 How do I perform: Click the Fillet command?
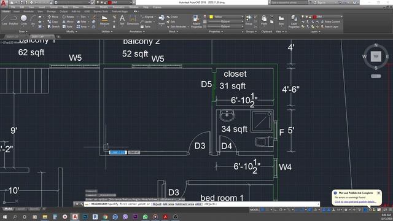click(x=81, y=22)
